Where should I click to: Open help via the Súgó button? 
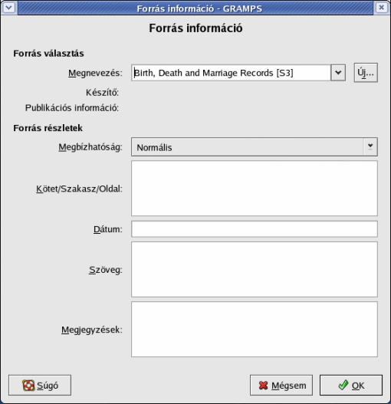pyautogui.click(x=40, y=385)
